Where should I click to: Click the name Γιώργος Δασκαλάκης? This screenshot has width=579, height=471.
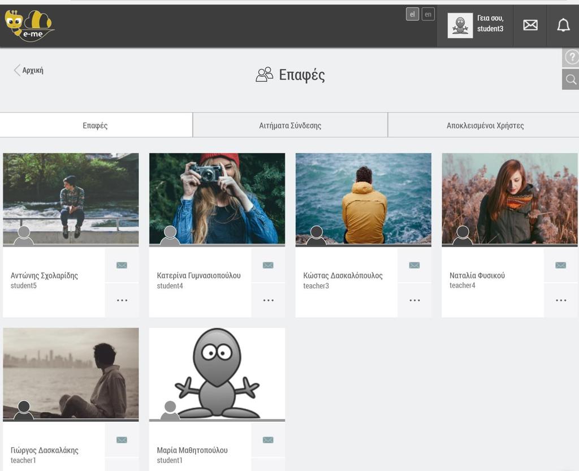click(44, 450)
